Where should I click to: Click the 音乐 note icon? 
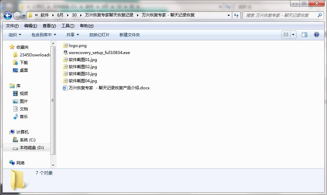point(15,117)
